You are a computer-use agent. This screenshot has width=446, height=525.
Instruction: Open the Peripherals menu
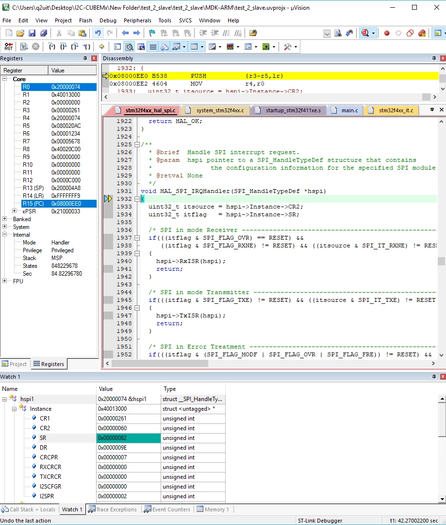(137, 20)
